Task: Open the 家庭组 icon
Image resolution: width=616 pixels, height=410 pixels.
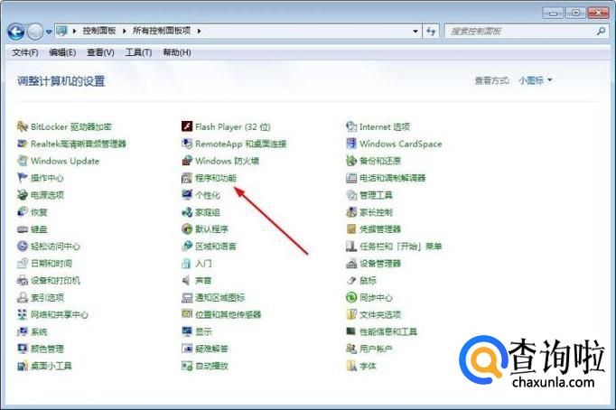Action: 187,212
